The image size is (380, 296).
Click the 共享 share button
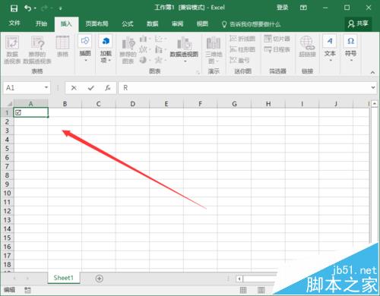click(358, 24)
